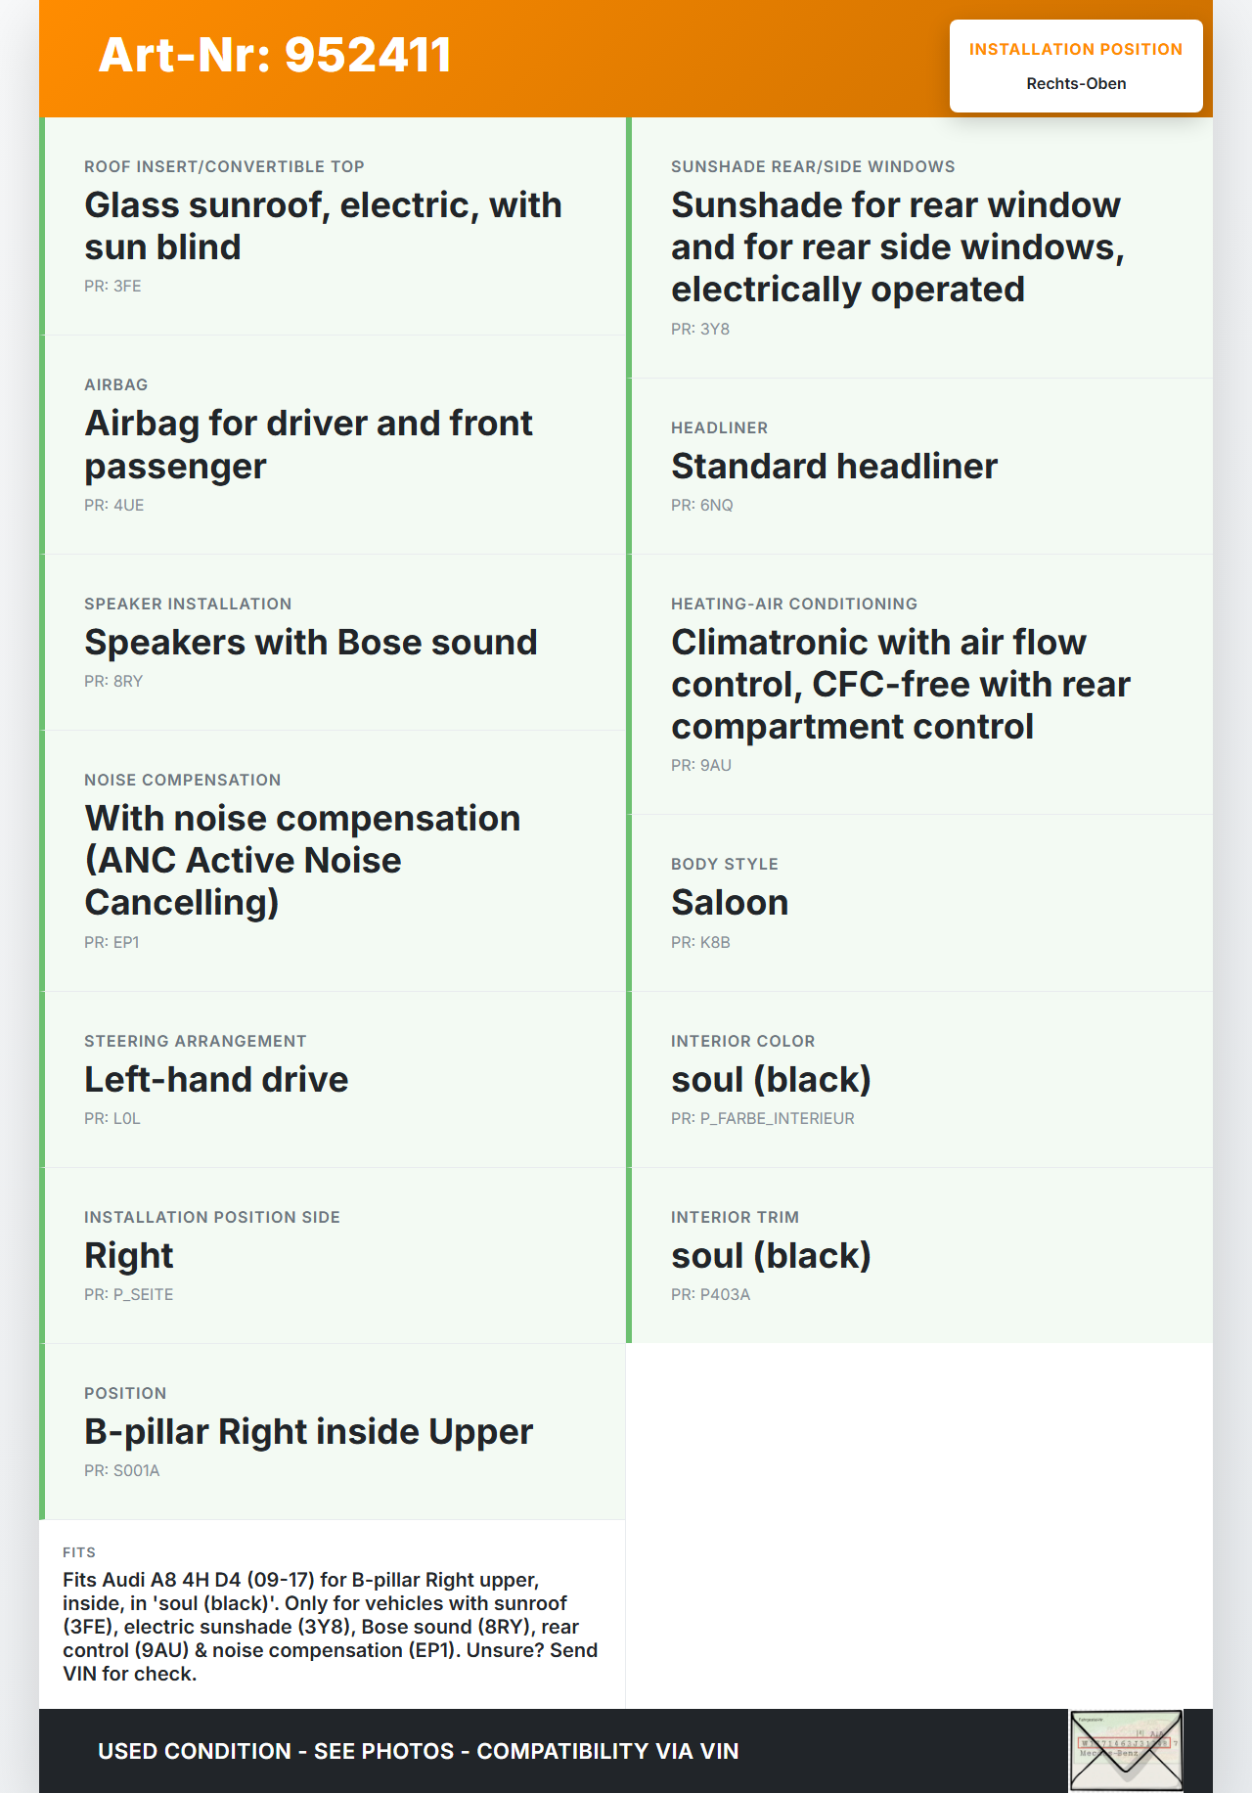Click the Art-Nr: 952411 heading
This screenshot has height=1794, width=1252.
point(275,55)
